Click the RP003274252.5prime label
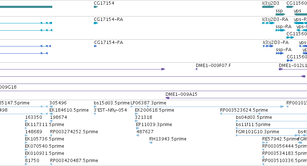 pos(74,131)
